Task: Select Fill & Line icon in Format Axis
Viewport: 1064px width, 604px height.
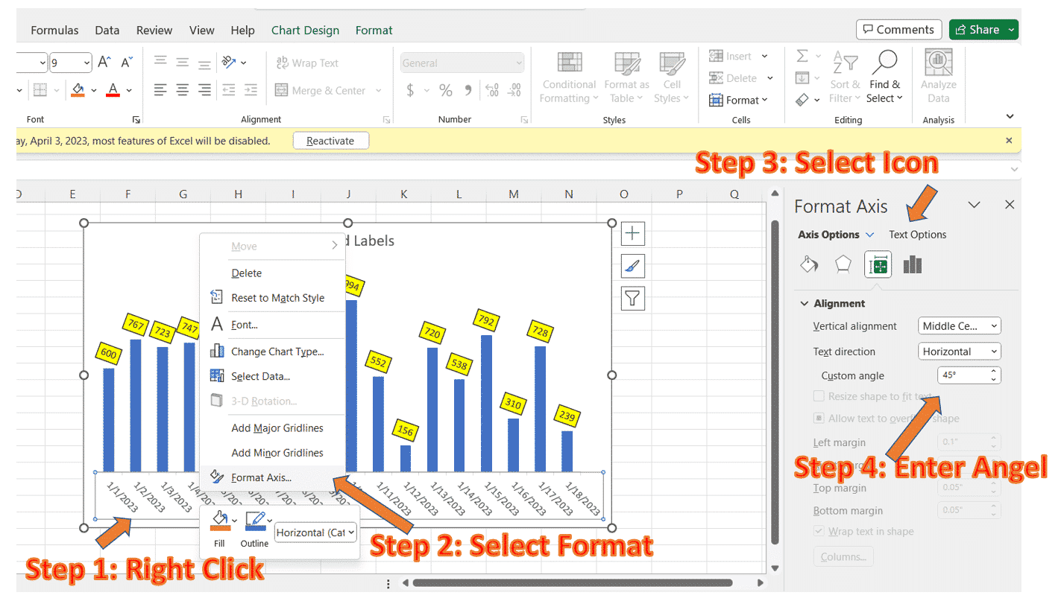Action: pyautogui.click(x=809, y=264)
